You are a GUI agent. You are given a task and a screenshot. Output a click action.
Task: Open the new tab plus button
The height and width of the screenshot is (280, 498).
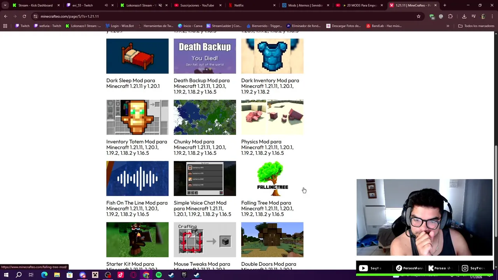point(445,5)
